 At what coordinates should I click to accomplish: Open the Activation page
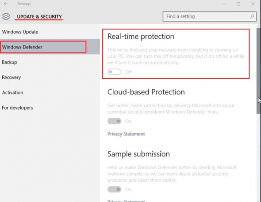click(x=50, y=93)
